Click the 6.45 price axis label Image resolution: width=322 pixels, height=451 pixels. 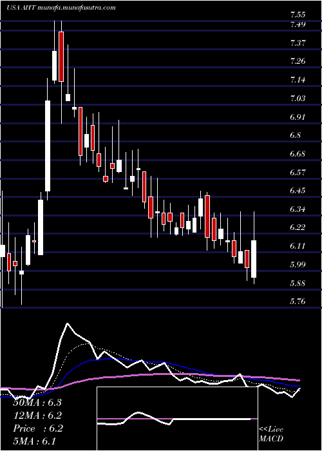click(x=298, y=191)
